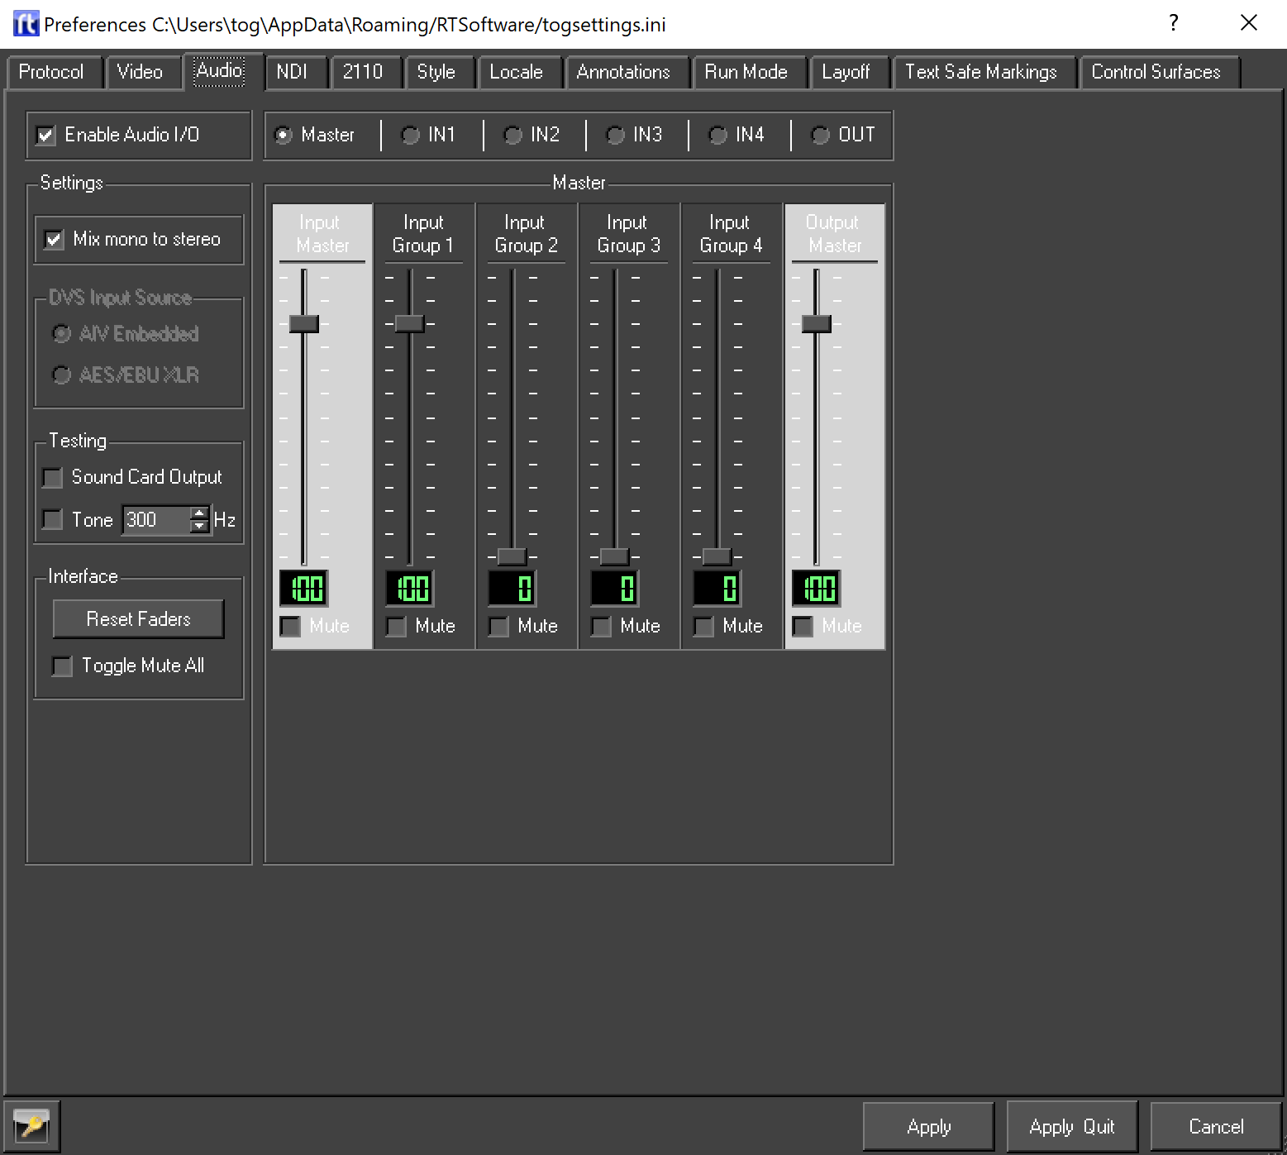Click the ft application icon in title bar
This screenshot has width=1287, height=1155.
[26, 24]
